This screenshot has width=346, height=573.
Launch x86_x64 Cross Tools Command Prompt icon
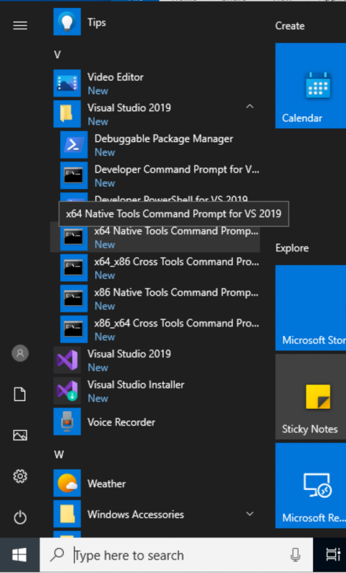[74, 329]
